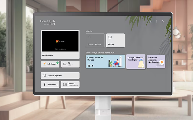Open Connect Home IoT Devices card
Screen dimensions: 193x120
[105, 61]
